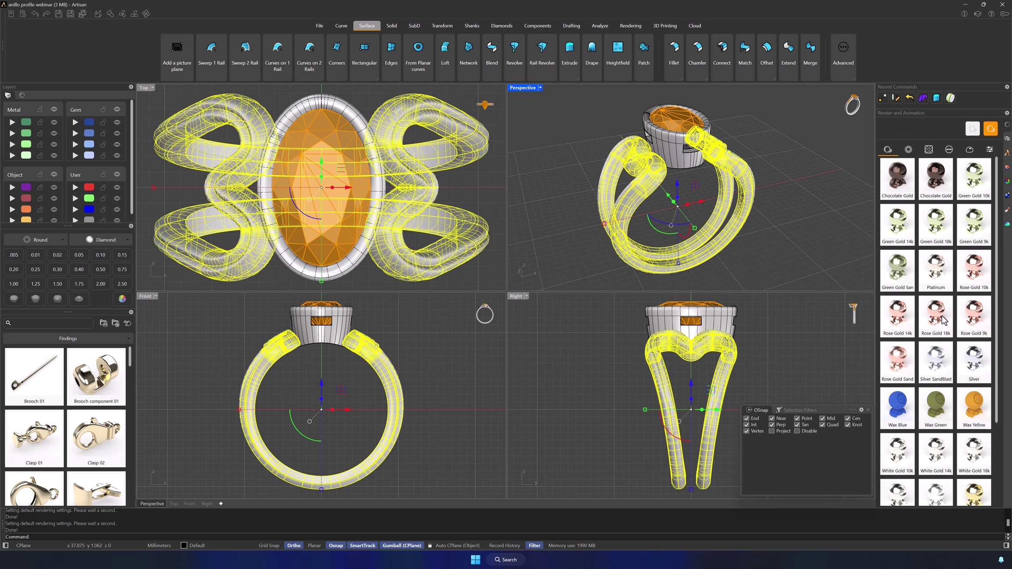
Task: Select the Patch surface tool
Action: (643, 54)
